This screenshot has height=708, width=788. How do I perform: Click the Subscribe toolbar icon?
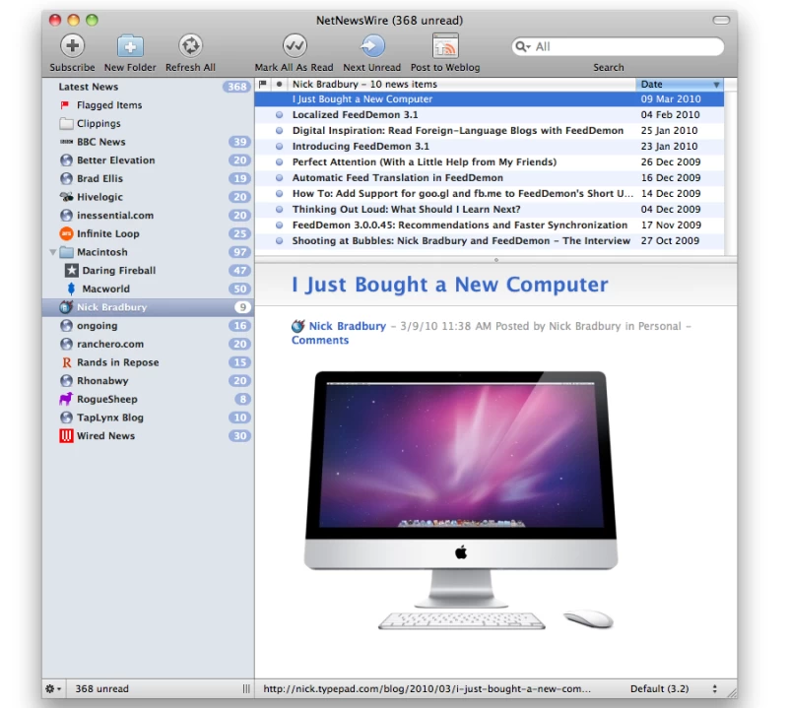(x=73, y=45)
